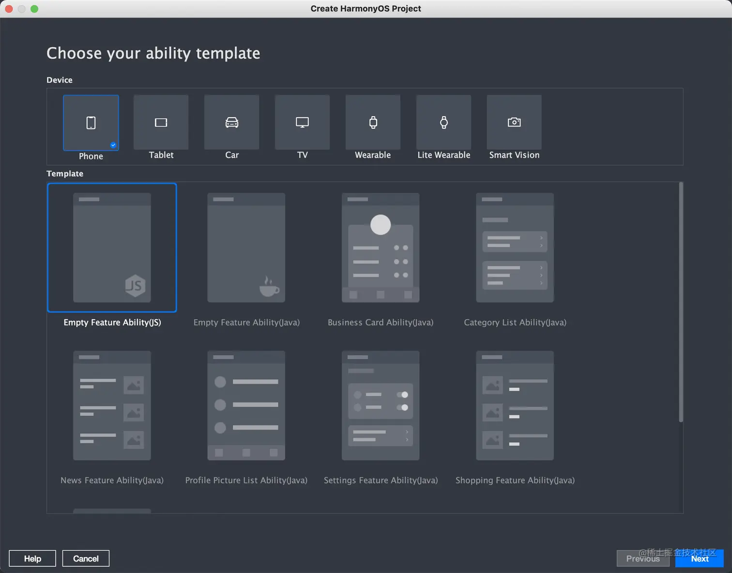The height and width of the screenshot is (573, 732).
Task: Choose the Car device icon
Action: point(232,123)
